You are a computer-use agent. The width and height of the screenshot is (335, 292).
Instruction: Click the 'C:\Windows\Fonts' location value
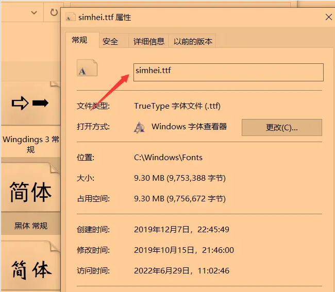coord(168,158)
